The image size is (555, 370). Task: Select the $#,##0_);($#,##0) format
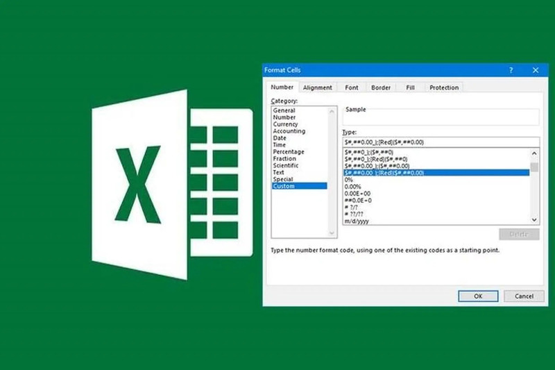coord(436,152)
